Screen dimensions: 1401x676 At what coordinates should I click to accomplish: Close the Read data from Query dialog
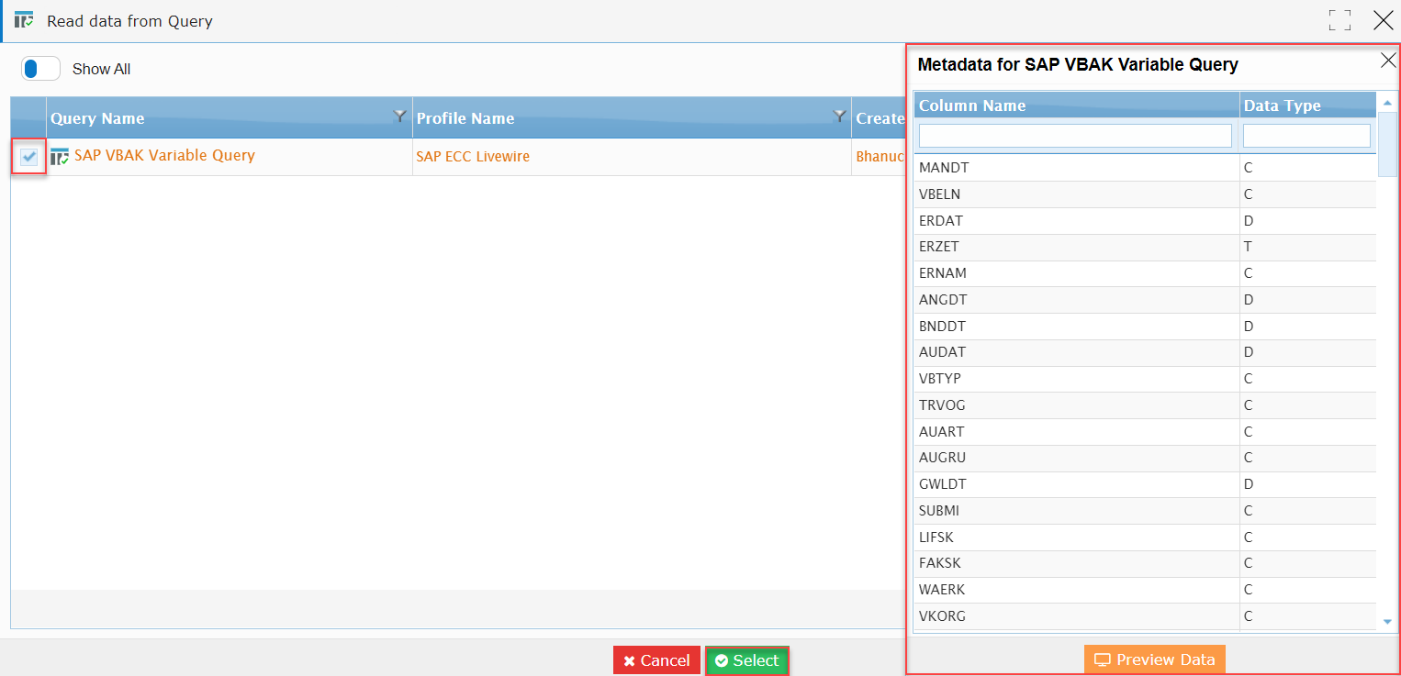tap(1383, 20)
